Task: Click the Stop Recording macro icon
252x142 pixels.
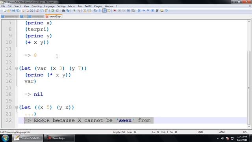Action: (119, 11)
